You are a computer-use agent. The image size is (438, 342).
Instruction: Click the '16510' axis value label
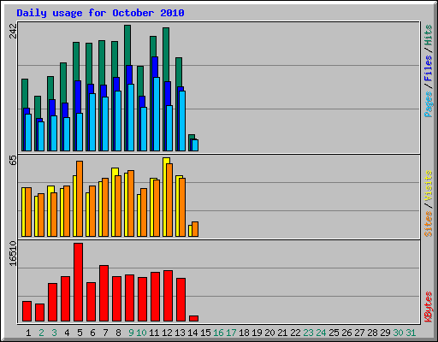(13, 254)
